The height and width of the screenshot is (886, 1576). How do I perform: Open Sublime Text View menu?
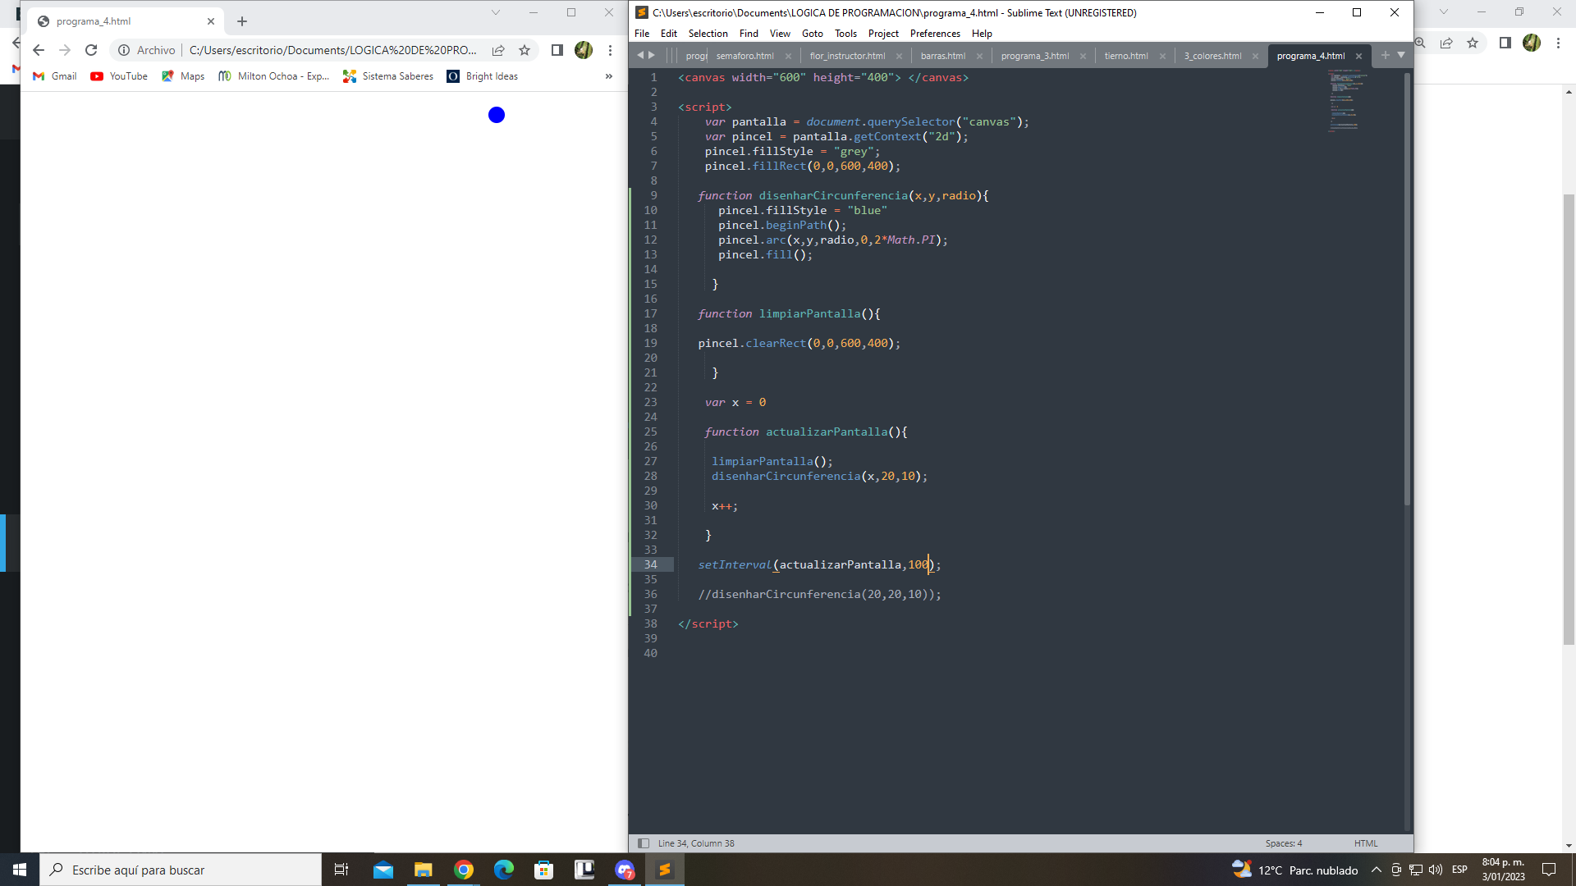coord(780,34)
